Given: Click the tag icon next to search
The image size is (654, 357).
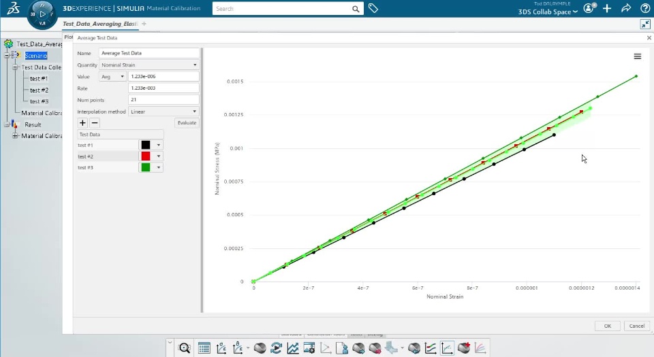Looking at the screenshot, I should [x=373, y=8].
